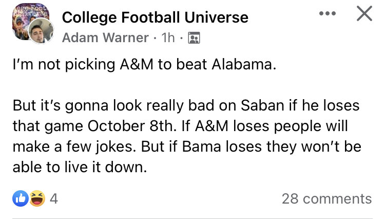Click the group audience icon beside 1h

coord(194,38)
